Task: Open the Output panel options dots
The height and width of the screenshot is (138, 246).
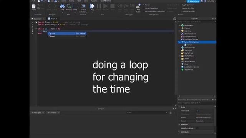Action: coord(175,113)
